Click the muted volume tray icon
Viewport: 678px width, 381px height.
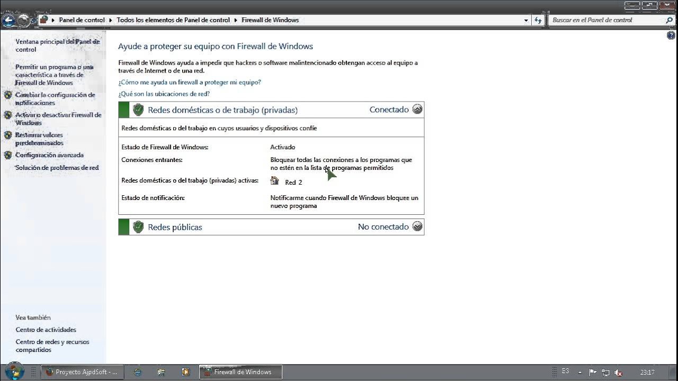[618, 373]
